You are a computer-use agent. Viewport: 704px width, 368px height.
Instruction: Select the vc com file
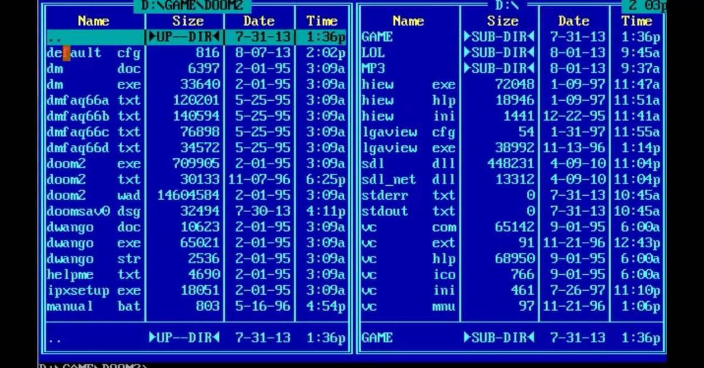(408, 227)
